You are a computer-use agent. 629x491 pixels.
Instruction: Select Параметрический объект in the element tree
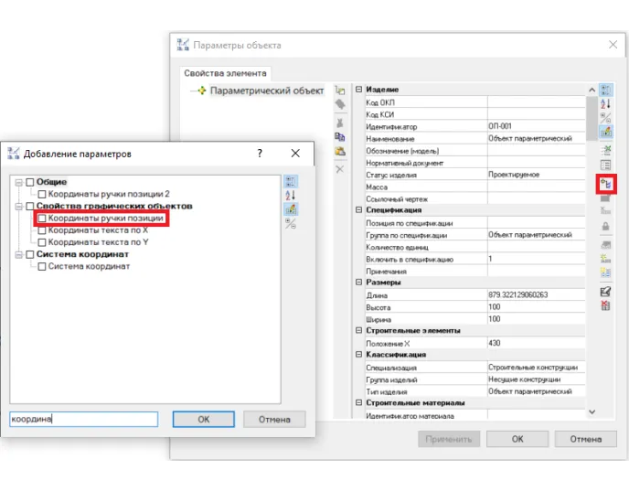pyautogui.click(x=267, y=91)
